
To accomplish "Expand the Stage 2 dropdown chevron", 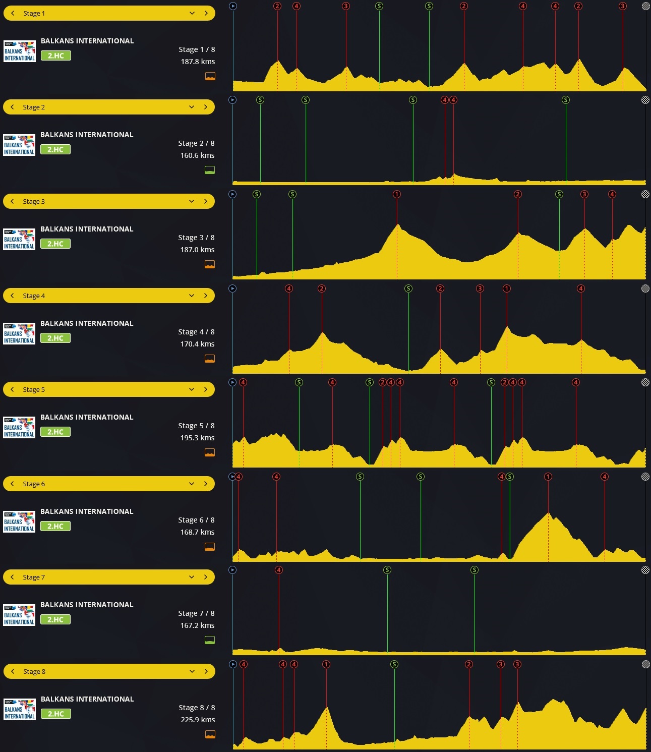I will click(192, 107).
